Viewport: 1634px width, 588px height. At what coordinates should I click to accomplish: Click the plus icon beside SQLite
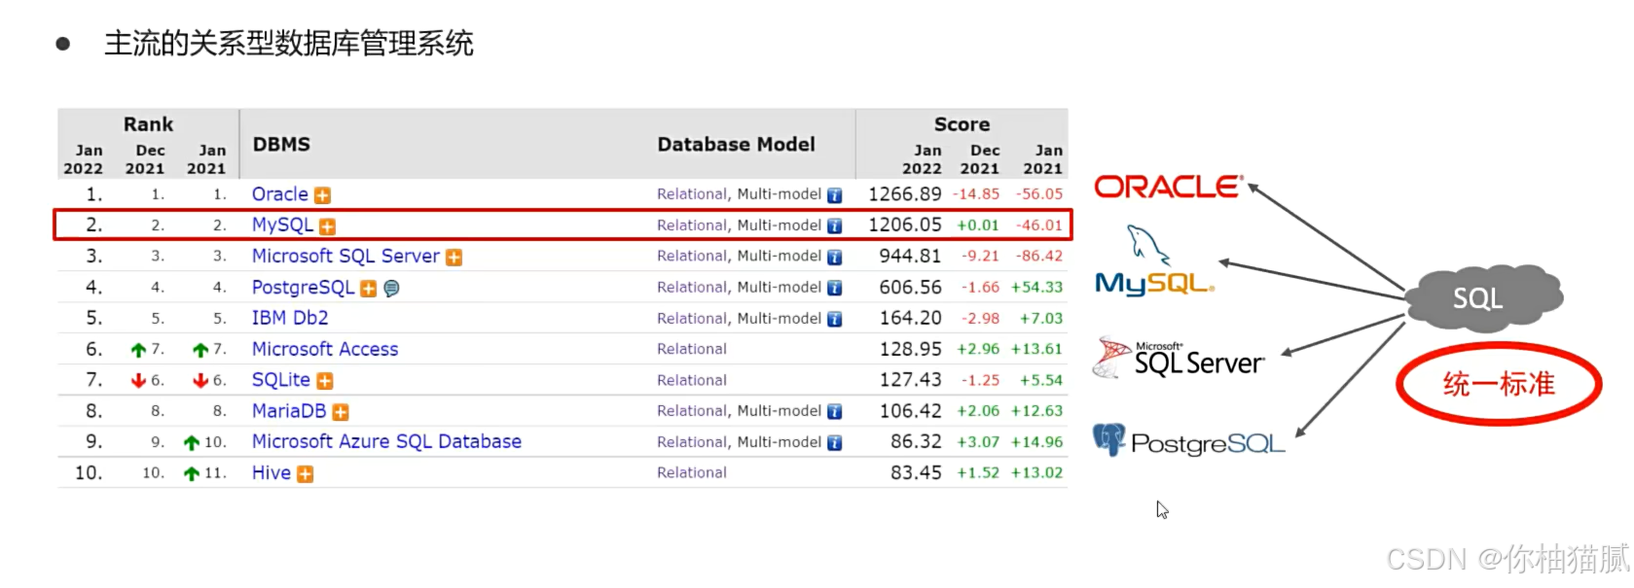coord(324,381)
